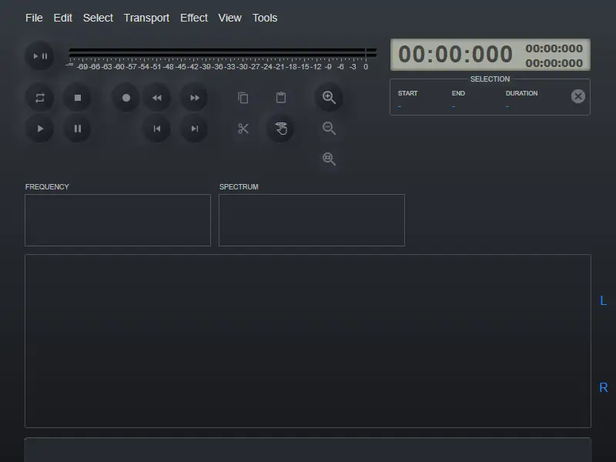Click the SELECTION heading label
This screenshot has width=616, height=462.
pyautogui.click(x=490, y=79)
